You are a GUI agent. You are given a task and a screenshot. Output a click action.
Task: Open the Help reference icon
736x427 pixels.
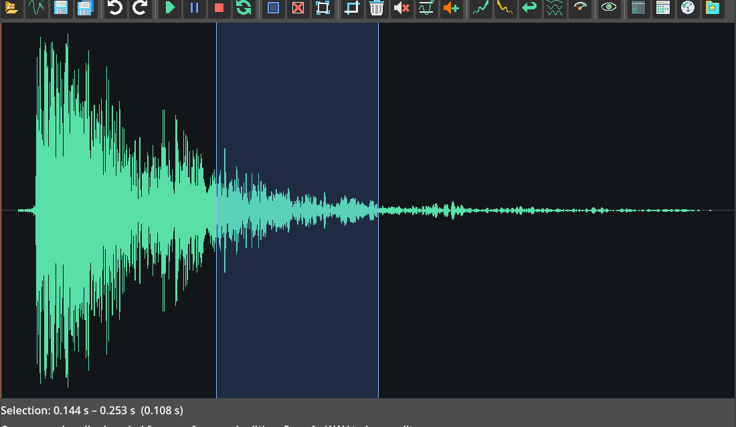tap(663, 7)
